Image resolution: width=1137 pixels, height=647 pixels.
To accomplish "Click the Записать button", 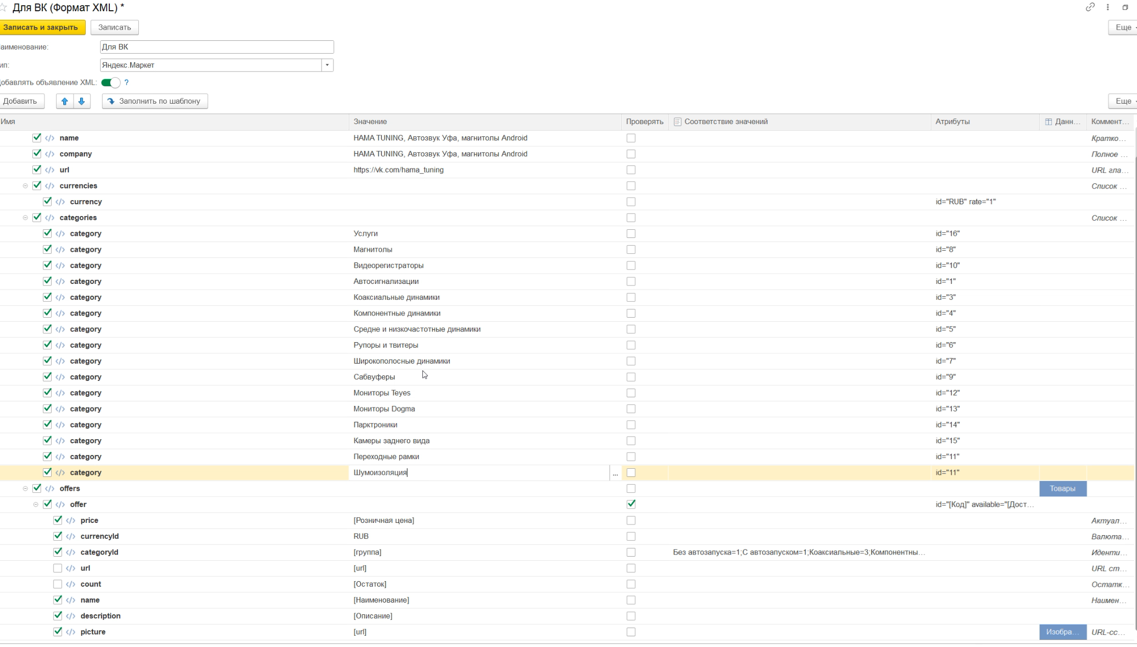I will [x=114, y=28].
